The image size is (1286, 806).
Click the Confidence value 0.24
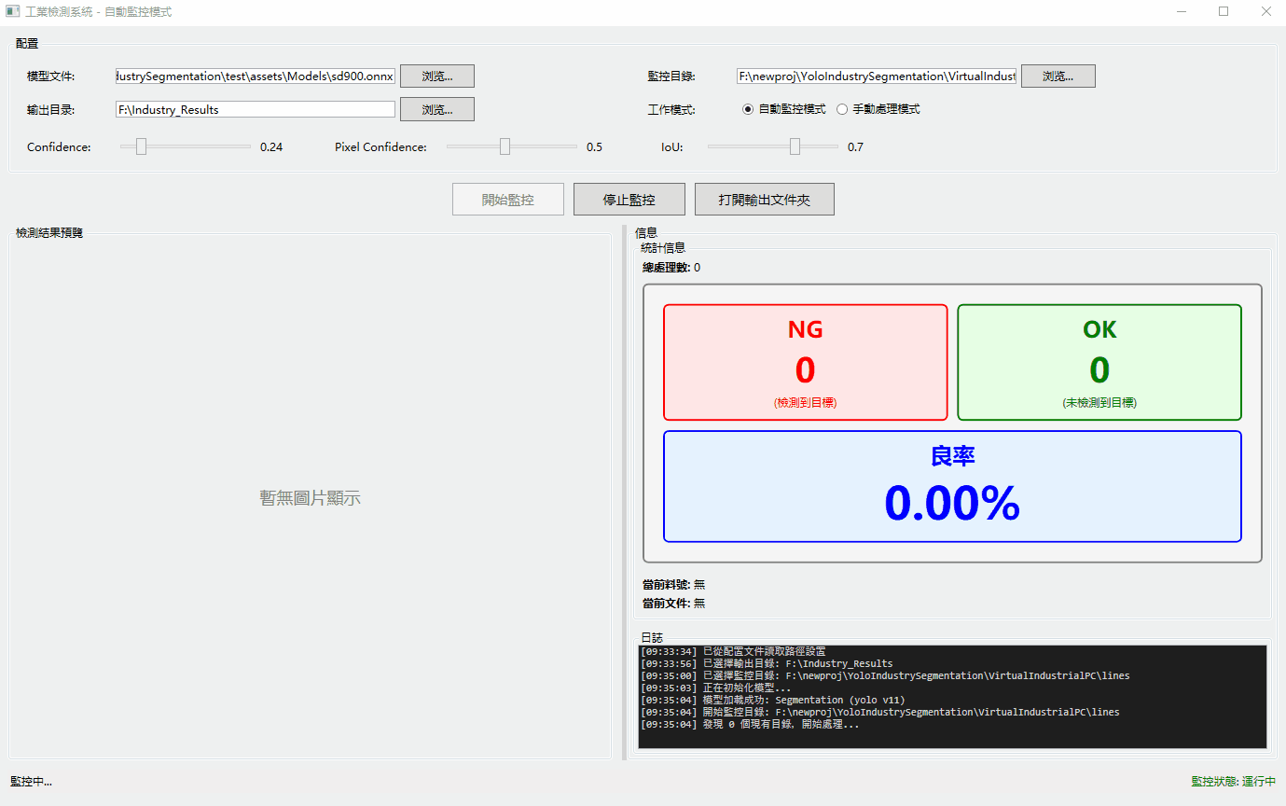(x=271, y=147)
